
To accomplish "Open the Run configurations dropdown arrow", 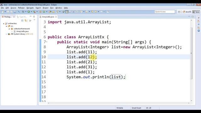I will click(x=31, y=12).
